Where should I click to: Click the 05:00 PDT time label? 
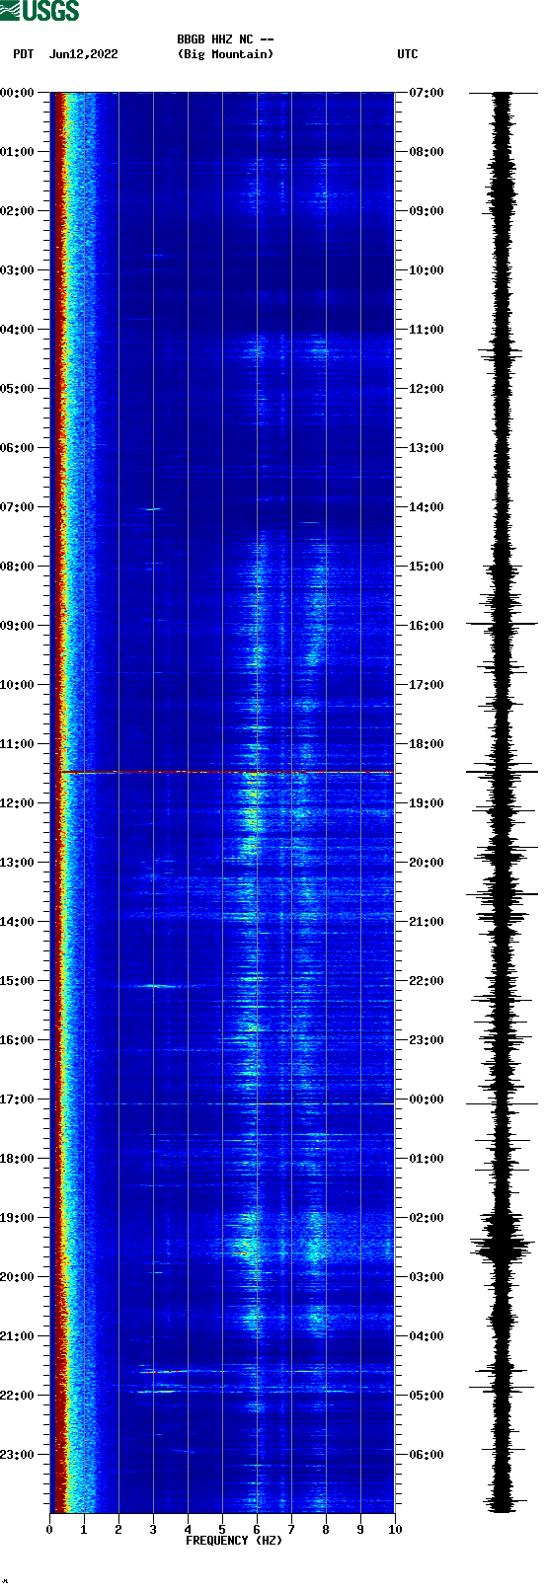18,389
